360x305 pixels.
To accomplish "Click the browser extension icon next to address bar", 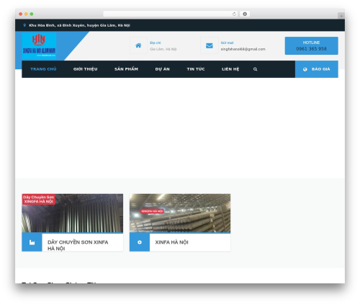I will (245, 14).
